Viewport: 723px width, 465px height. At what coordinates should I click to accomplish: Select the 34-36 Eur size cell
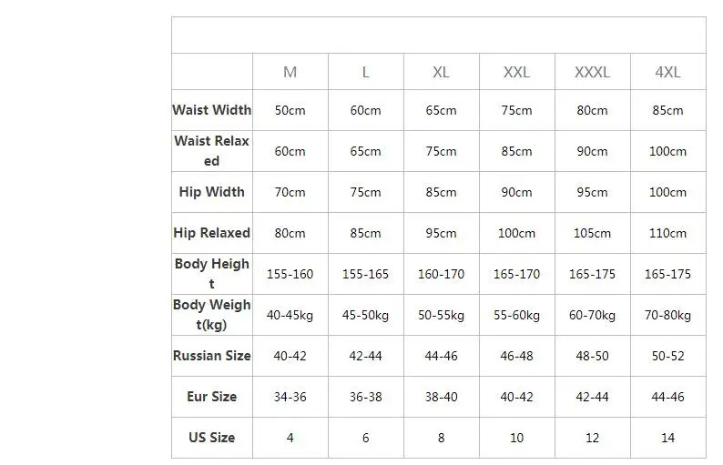[290, 397]
